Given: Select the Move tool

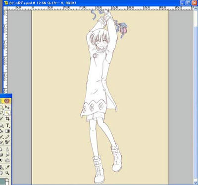Looking at the screenshot, I should (7, 107).
